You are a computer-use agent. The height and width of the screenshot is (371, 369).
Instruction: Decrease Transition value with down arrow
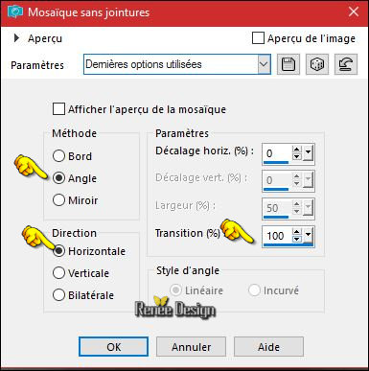[297, 239]
